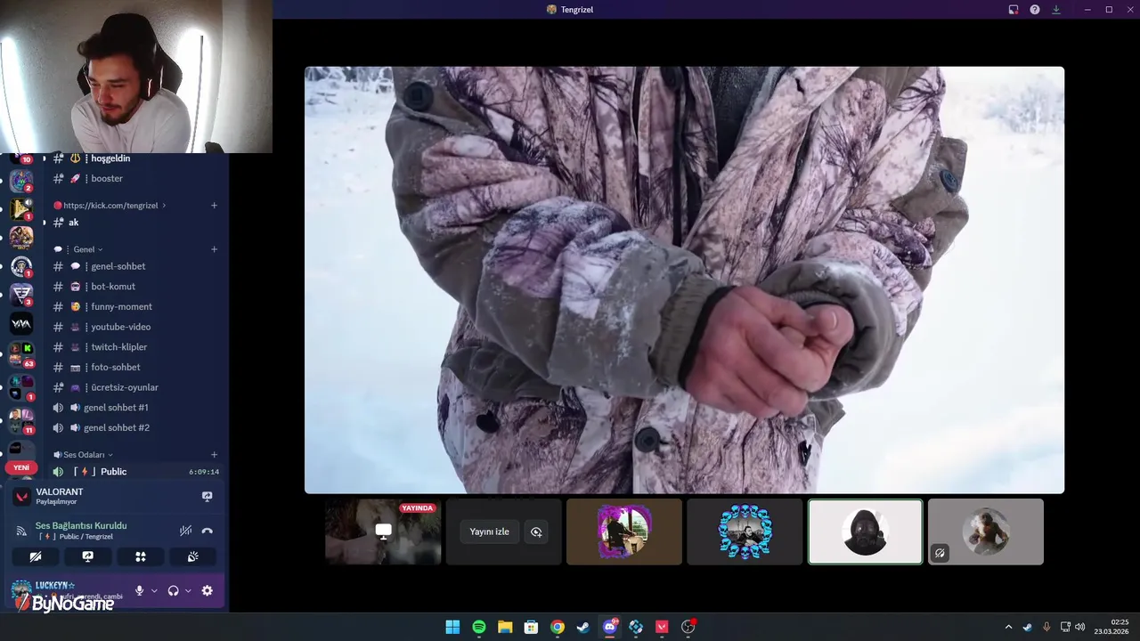Click the Yayını izle button
Image resolution: width=1140 pixels, height=641 pixels.
coord(490,531)
